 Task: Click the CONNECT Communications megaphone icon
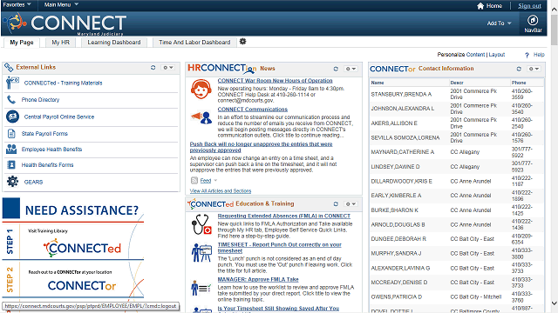[x=201, y=117]
